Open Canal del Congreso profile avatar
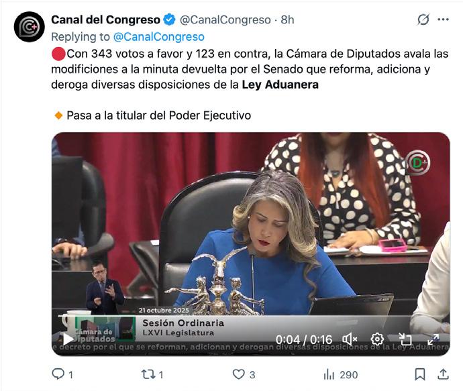 coord(30,27)
